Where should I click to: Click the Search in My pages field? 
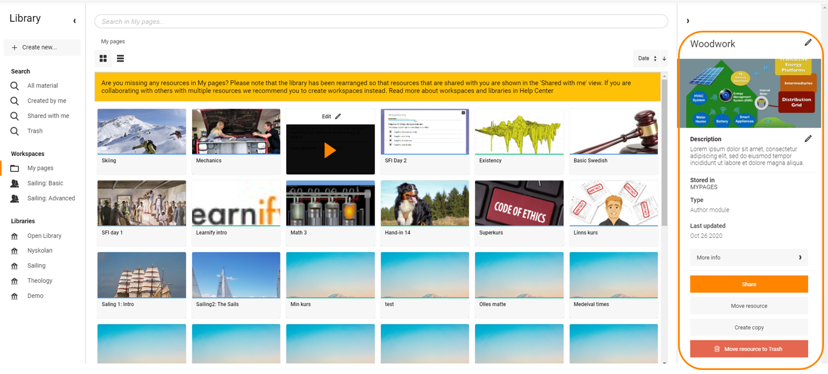pyautogui.click(x=381, y=22)
